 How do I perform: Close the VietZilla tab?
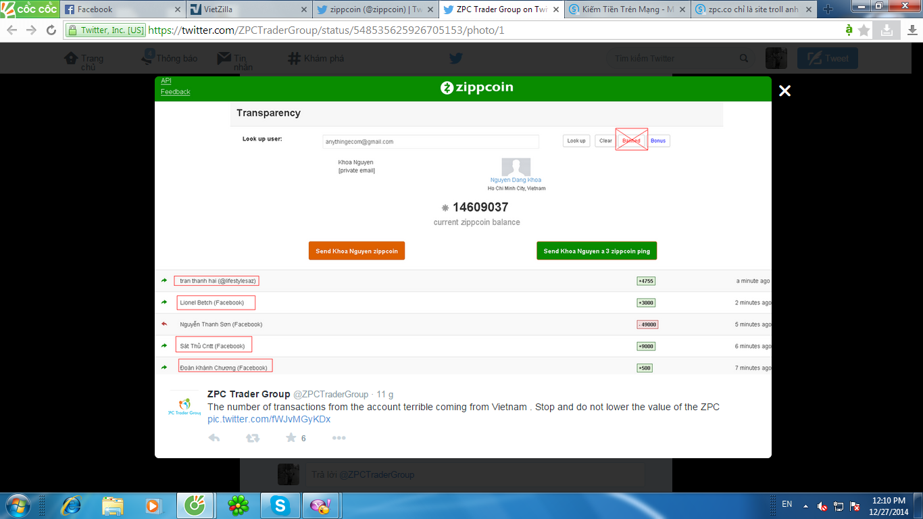(x=304, y=9)
